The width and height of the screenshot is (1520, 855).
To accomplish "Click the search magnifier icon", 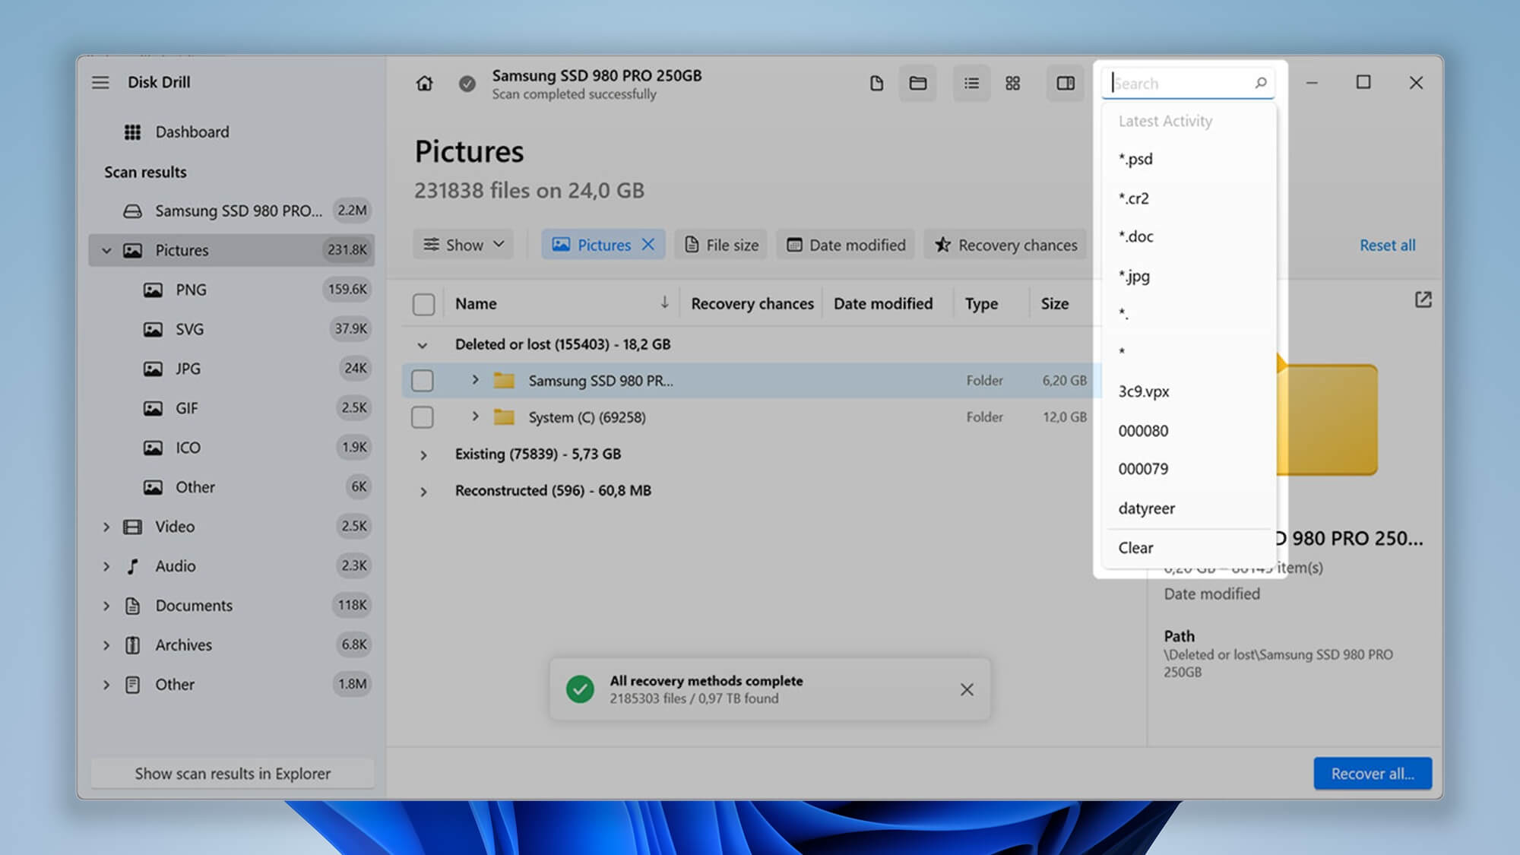I will click(x=1261, y=83).
